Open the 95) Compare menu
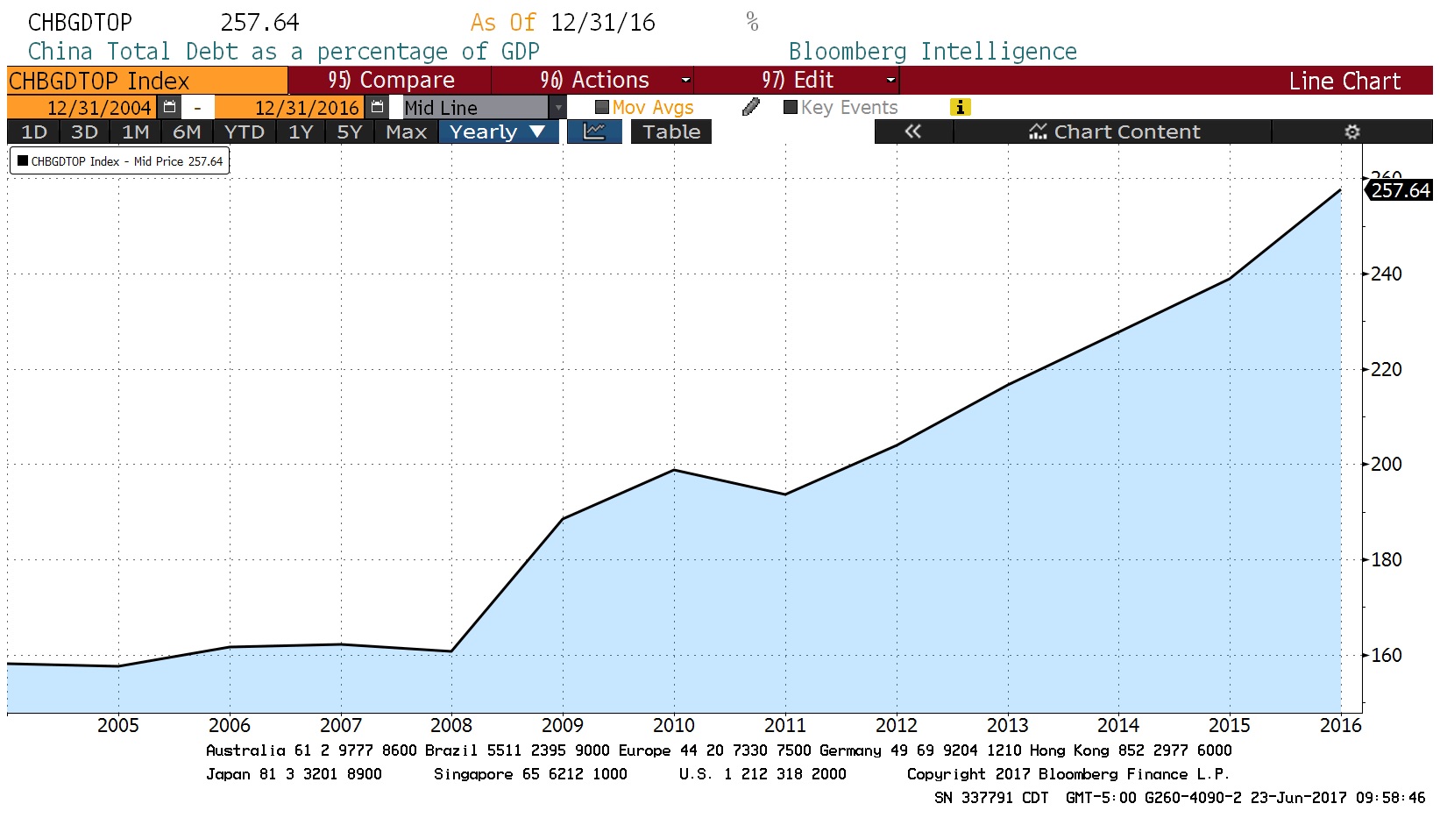Viewport: 1440px width, 825px height. pos(391,80)
